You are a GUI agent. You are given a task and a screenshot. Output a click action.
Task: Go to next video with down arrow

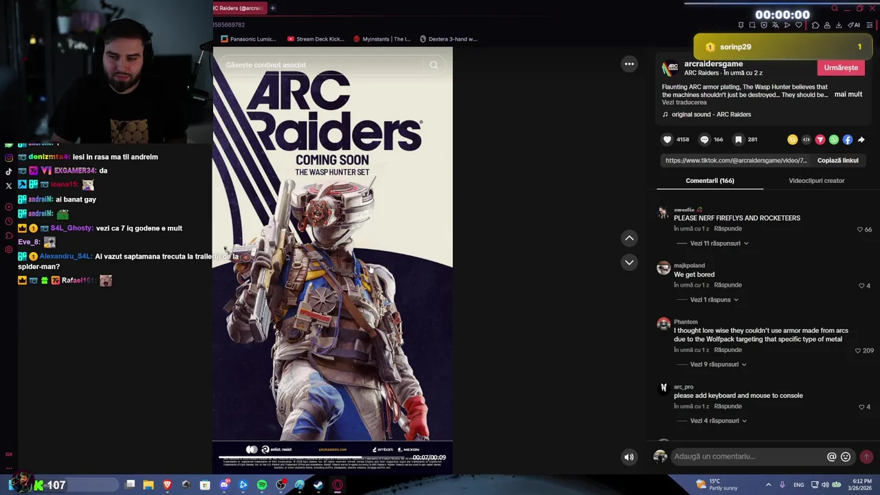click(x=629, y=262)
